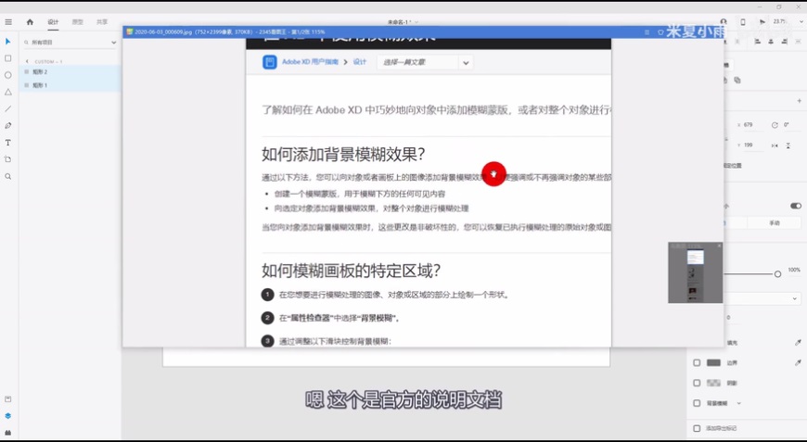Select the 手动 resize button
807x442 pixels.
pyautogui.click(x=774, y=223)
